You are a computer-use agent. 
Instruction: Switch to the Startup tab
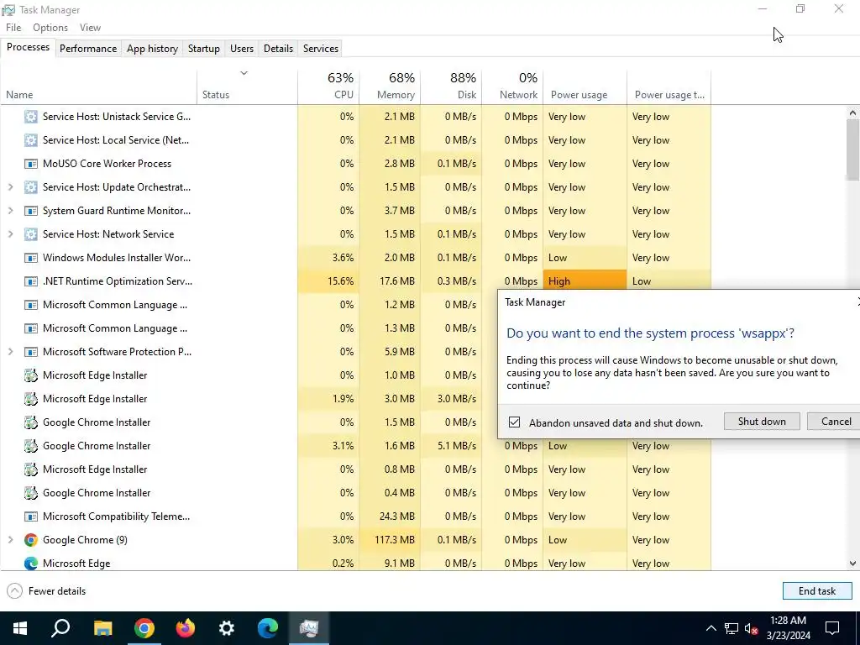click(204, 48)
